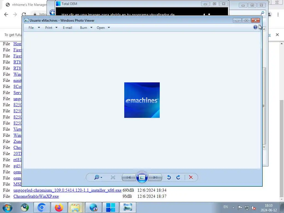Dismiss the browser notification bar X
This screenshot has height=213, width=284.
click(277, 35)
